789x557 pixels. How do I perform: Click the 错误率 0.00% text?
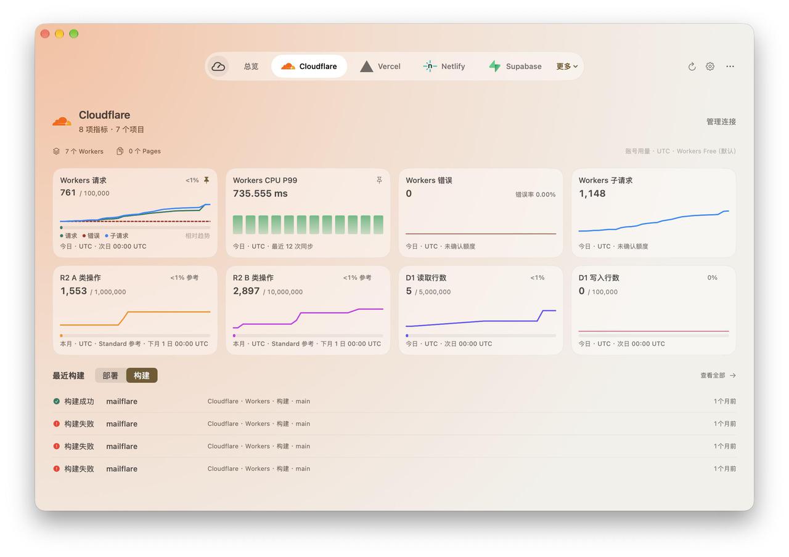[x=536, y=194]
